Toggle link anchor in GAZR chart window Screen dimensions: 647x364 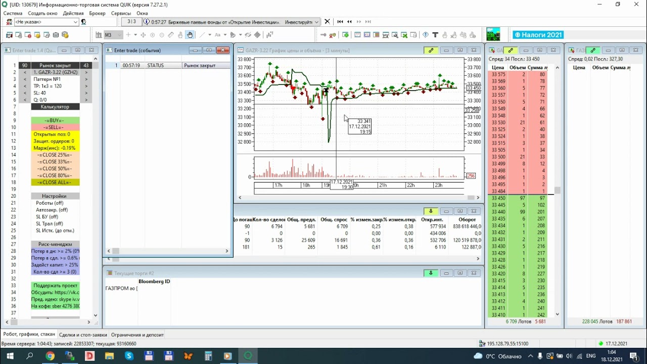pos(431,50)
